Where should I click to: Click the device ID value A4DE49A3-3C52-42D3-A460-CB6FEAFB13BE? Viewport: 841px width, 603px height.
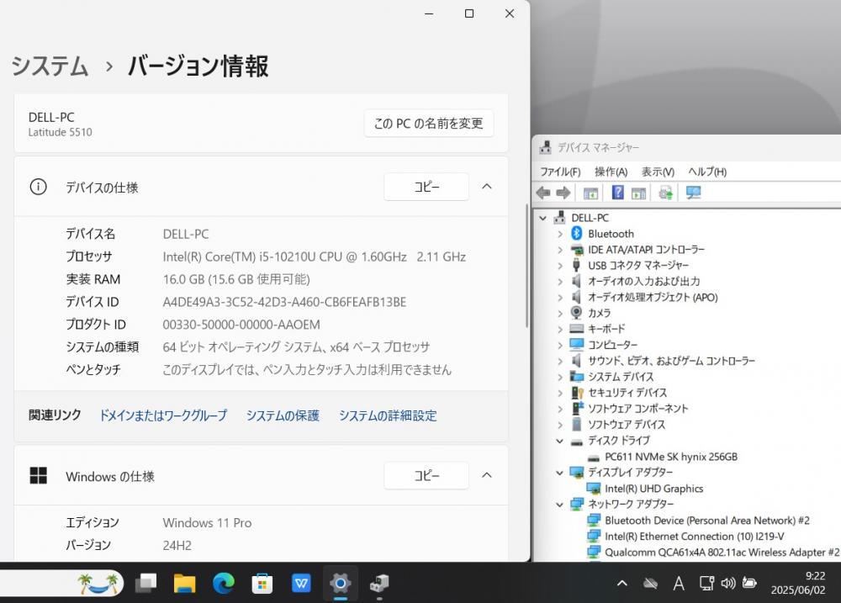284,302
